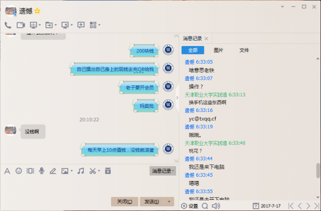321x211 pixels.
Task: Select the microphone voice message icon
Action: (42, 171)
